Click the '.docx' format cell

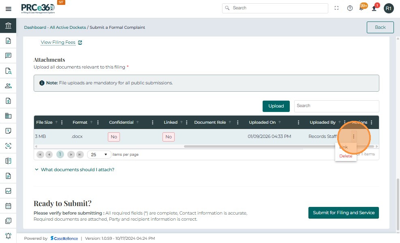(77, 137)
